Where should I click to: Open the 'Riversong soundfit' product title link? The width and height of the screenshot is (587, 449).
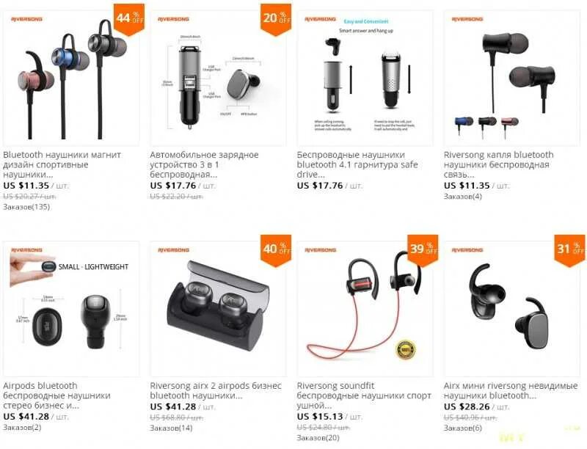pyautogui.click(x=364, y=395)
